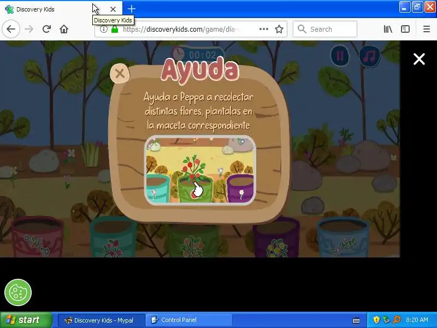Viewport: 437px width, 328px height.
Task: Focus the Search box
Action: click(x=325, y=29)
